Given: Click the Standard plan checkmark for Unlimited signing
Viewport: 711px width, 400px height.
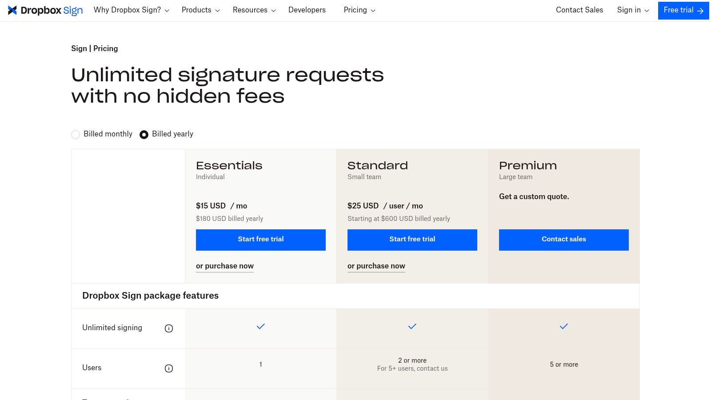Looking at the screenshot, I should tap(412, 326).
